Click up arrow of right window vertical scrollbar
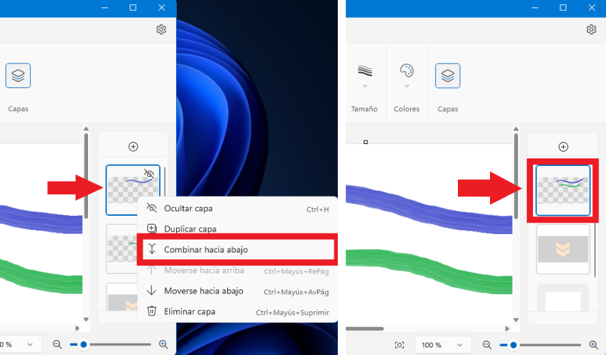The height and width of the screenshot is (355, 606). tap(516, 129)
